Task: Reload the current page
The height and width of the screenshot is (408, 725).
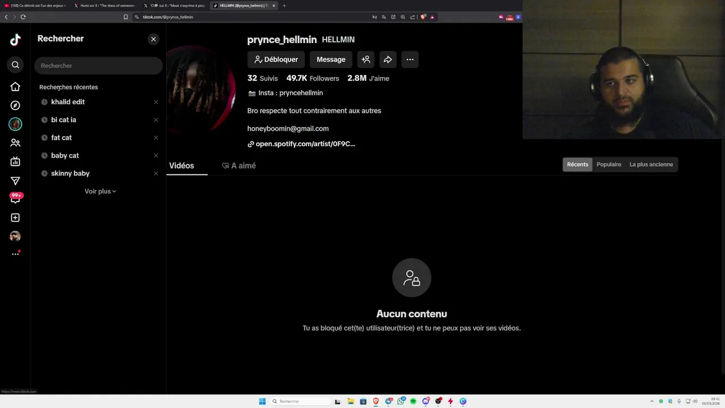Action: (x=23, y=17)
